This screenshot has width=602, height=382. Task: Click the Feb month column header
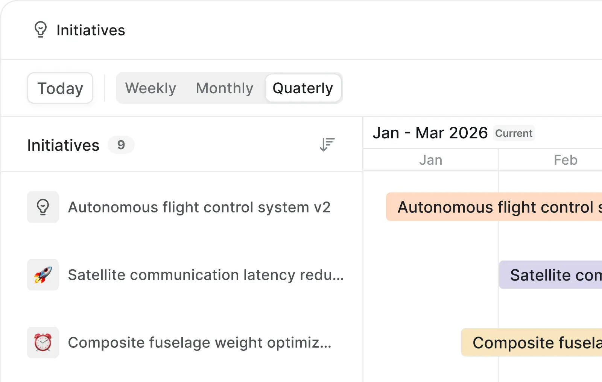566,160
